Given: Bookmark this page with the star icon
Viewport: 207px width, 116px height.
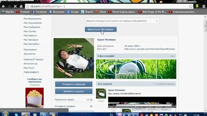Looking at the screenshot, I should [191, 6].
